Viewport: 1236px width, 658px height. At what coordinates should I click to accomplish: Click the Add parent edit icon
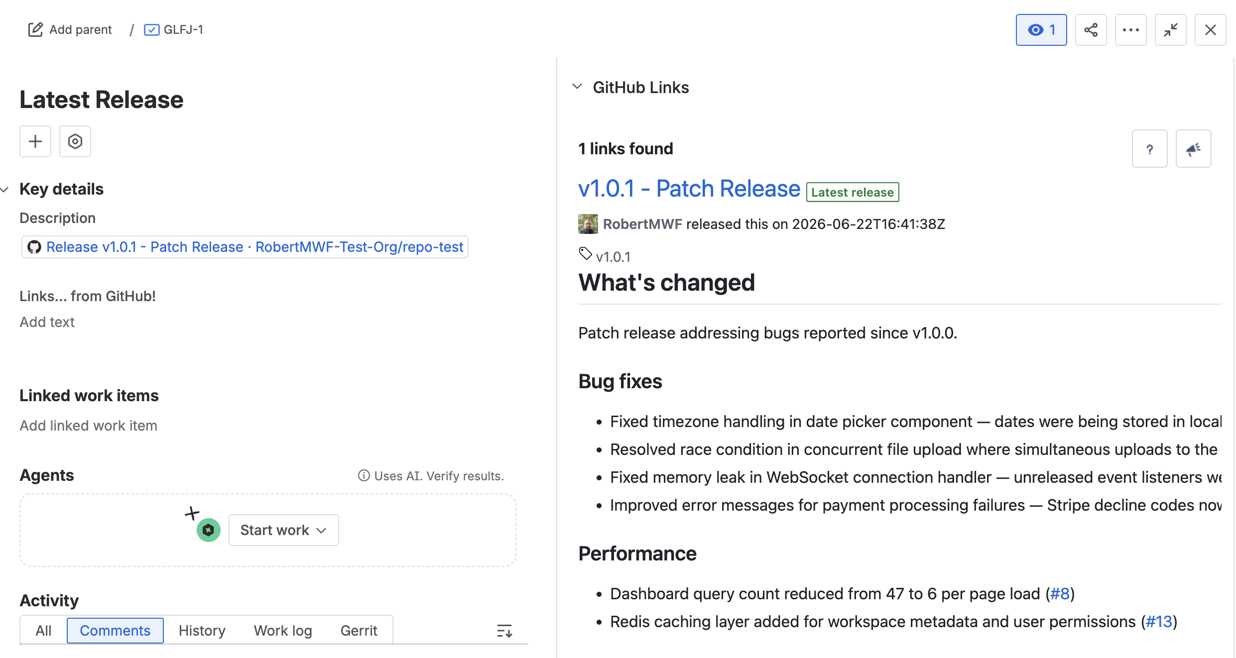(x=35, y=30)
